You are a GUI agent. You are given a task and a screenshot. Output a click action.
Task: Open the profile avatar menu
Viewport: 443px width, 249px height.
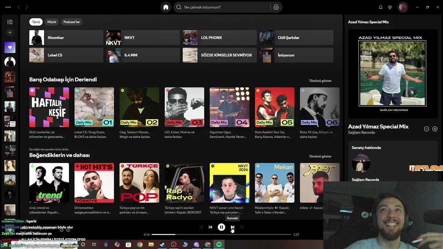point(403,7)
